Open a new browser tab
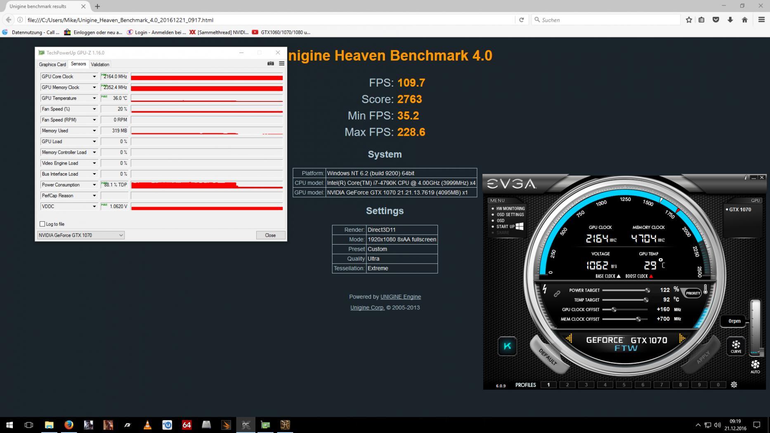 (97, 6)
